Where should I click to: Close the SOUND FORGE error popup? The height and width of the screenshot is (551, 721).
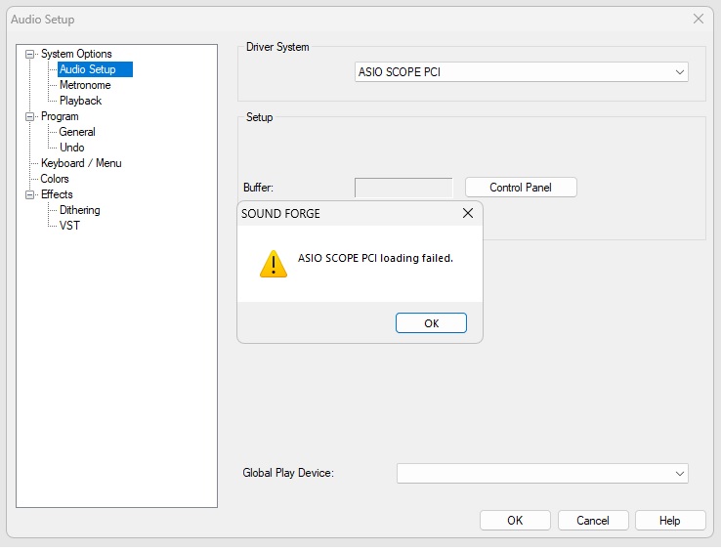(468, 213)
